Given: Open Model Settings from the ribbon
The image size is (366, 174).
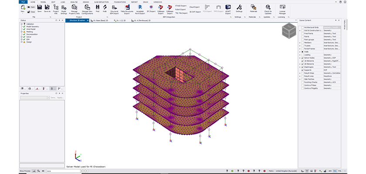Looking at the screenshot, I should coord(64,9).
